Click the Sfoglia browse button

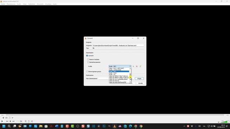[139, 79]
